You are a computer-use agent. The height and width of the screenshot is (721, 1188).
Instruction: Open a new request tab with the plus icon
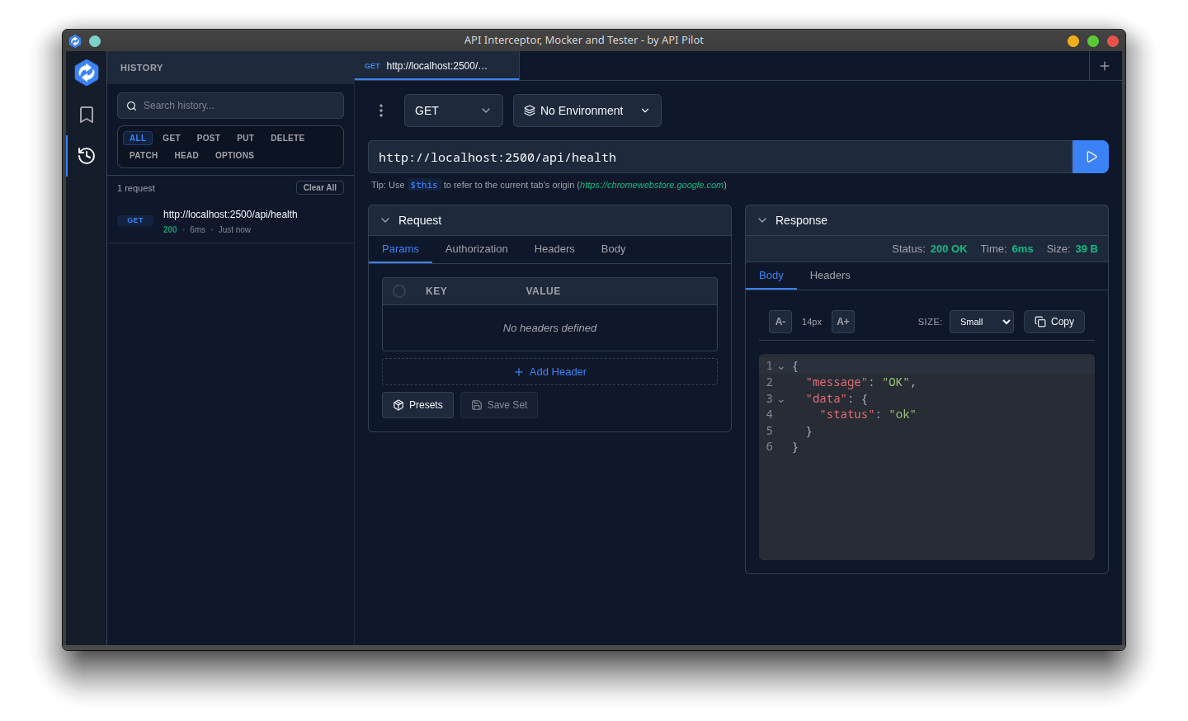pyautogui.click(x=1105, y=66)
